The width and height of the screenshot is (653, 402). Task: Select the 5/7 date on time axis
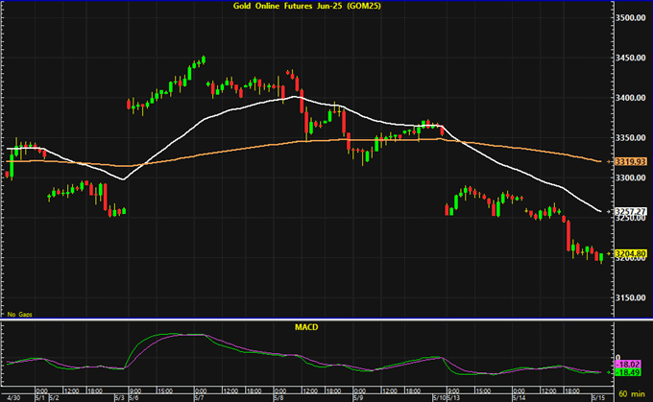pos(197,395)
